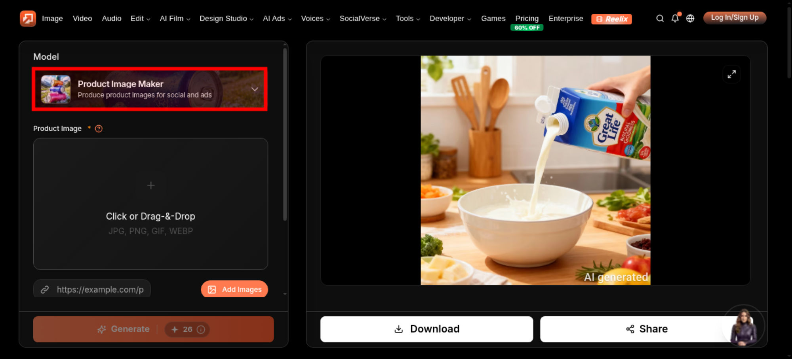Click the Generate button
Screen dimensions: 792x359
154,329
